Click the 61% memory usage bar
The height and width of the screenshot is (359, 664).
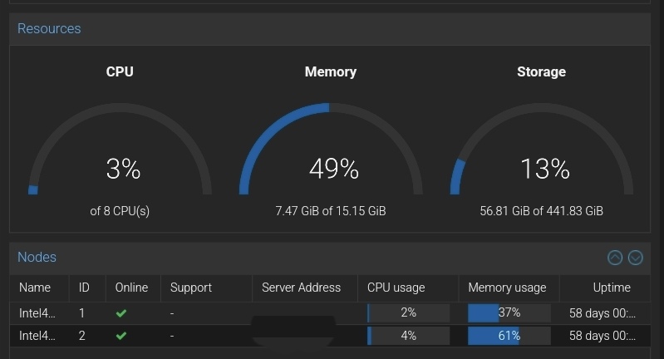click(x=509, y=336)
